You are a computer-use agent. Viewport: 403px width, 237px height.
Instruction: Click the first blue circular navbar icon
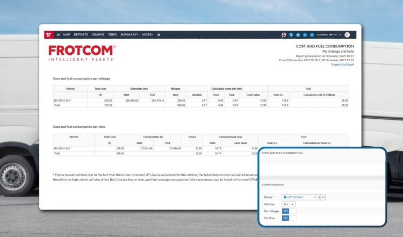pyautogui.click(x=291, y=34)
